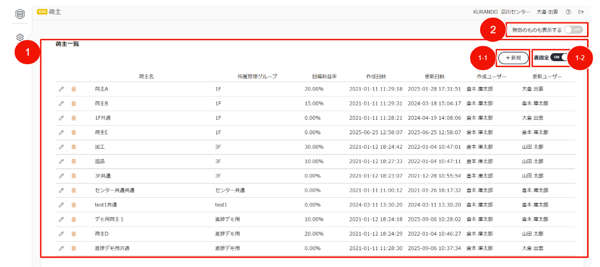Open the settings gear in the sidebar
The height and width of the screenshot is (267, 600).
coord(20,37)
